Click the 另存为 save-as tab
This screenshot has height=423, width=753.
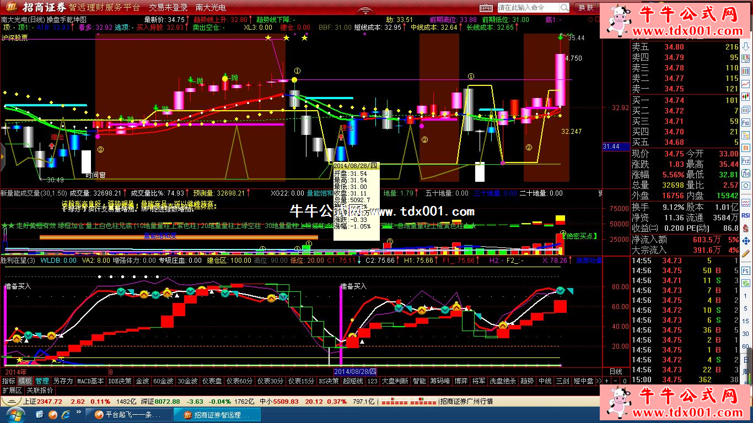pyautogui.click(x=63, y=381)
